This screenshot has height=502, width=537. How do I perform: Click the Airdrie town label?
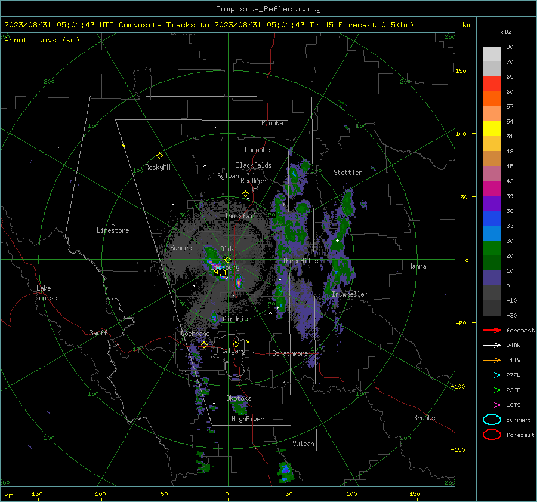pos(235,319)
